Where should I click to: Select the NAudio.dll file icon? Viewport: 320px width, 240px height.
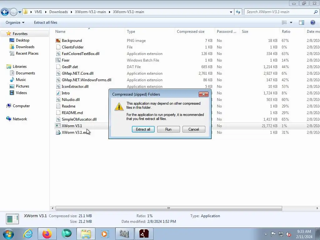(58, 100)
